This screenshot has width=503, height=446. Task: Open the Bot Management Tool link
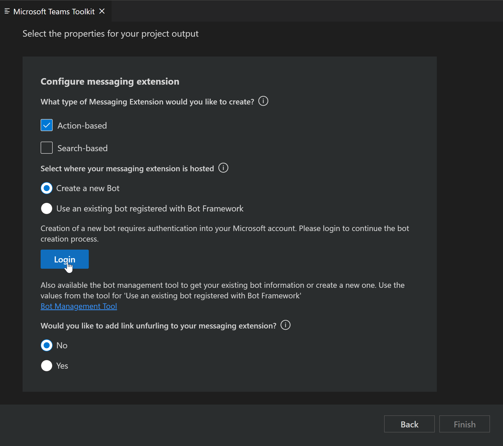(79, 306)
